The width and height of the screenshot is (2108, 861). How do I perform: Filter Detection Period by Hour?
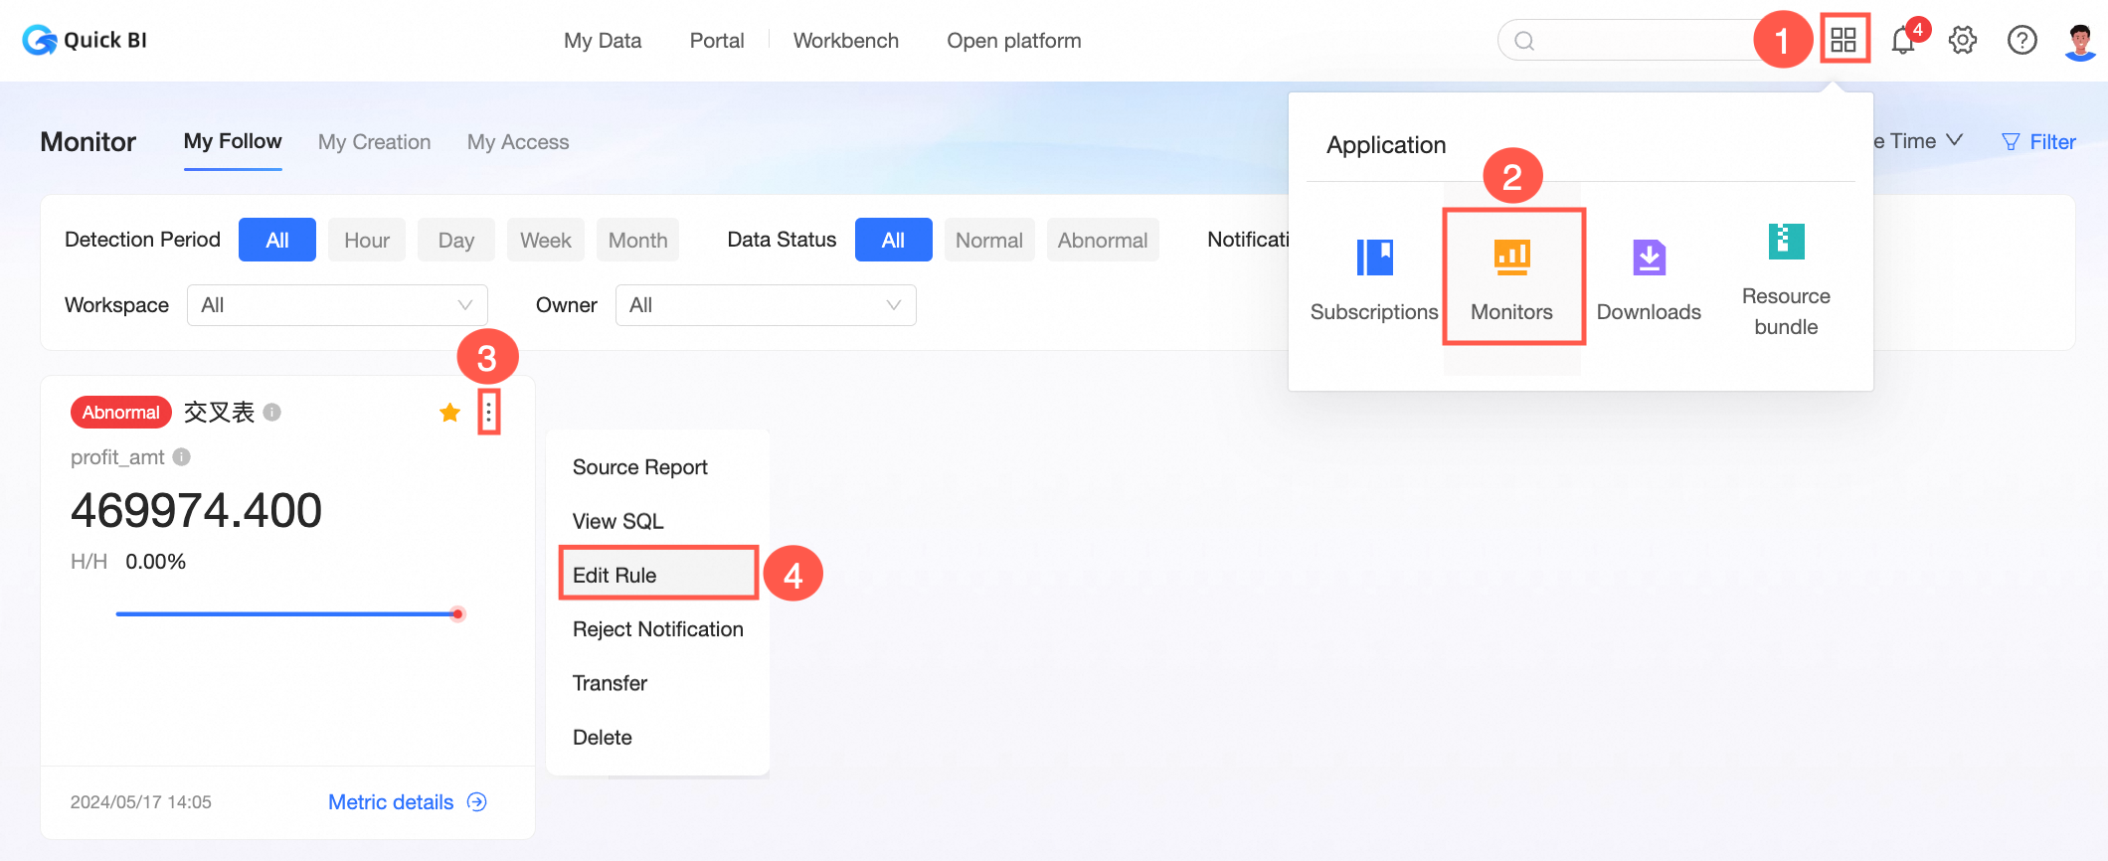[x=367, y=240]
